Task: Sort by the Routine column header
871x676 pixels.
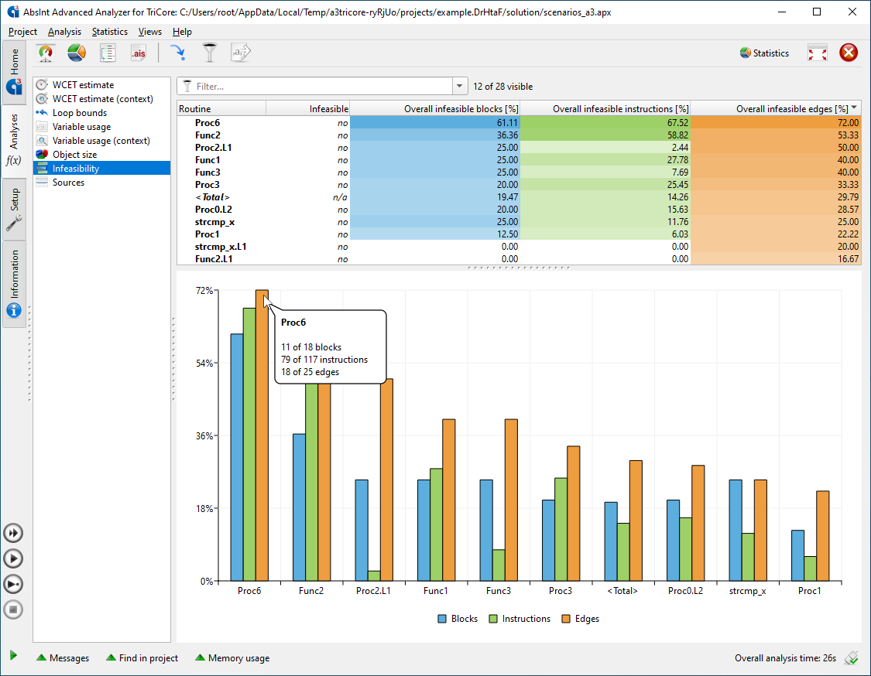Action: 221,109
